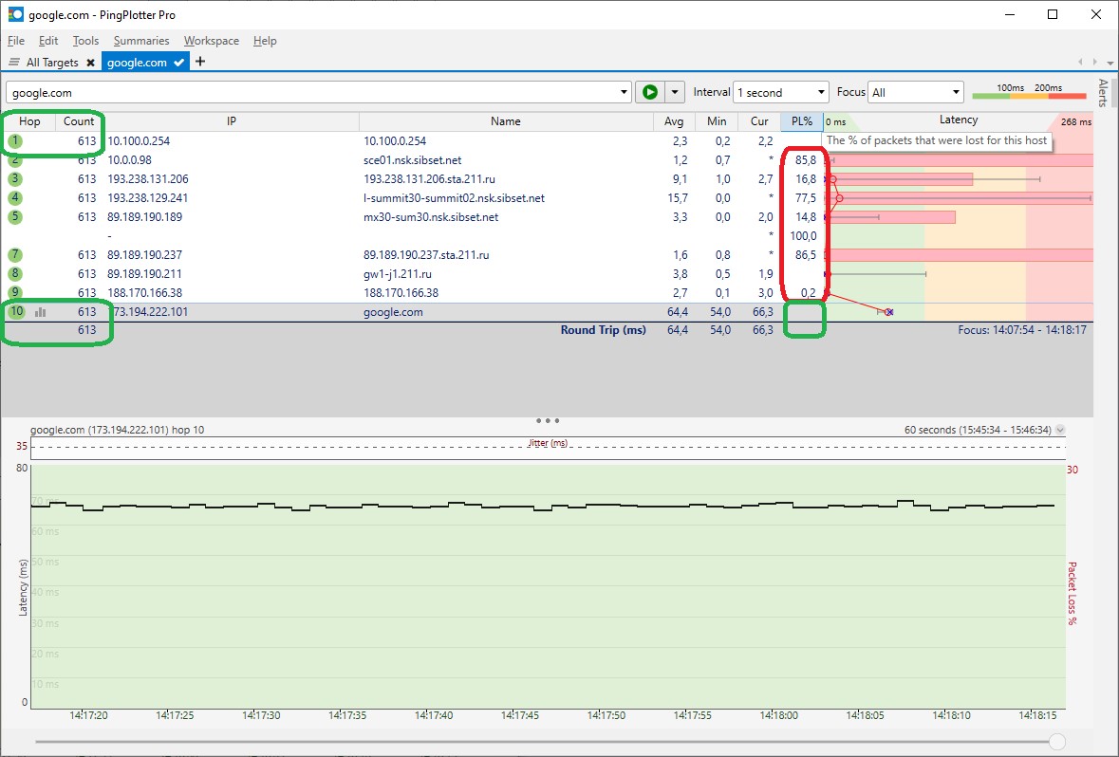Open the 60 seconds timeline range dropdown
This screenshot has height=757, width=1119.
pyautogui.click(x=1060, y=430)
